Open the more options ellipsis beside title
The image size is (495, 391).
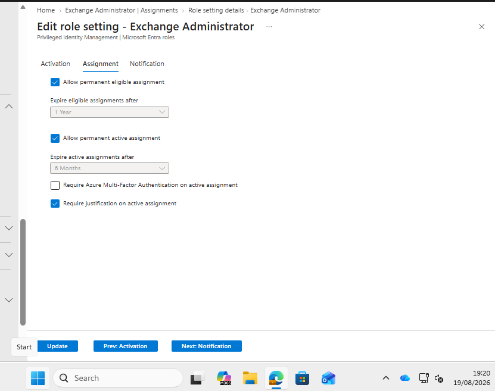pos(269,27)
